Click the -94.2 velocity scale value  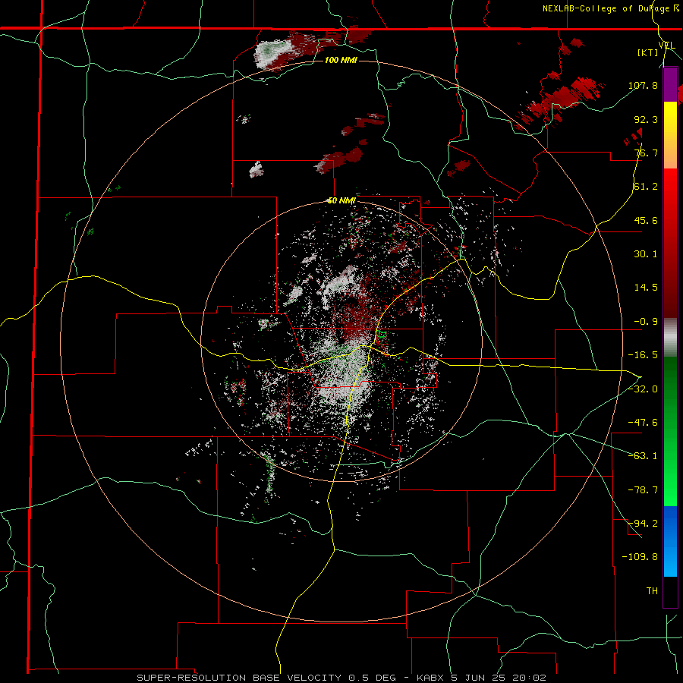pyautogui.click(x=643, y=524)
